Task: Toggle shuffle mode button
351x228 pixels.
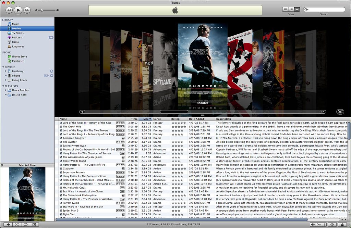Action: pos(17,225)
